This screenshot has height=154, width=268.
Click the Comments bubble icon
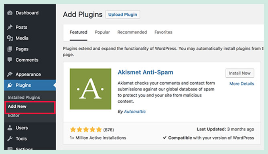click(10, 60)
